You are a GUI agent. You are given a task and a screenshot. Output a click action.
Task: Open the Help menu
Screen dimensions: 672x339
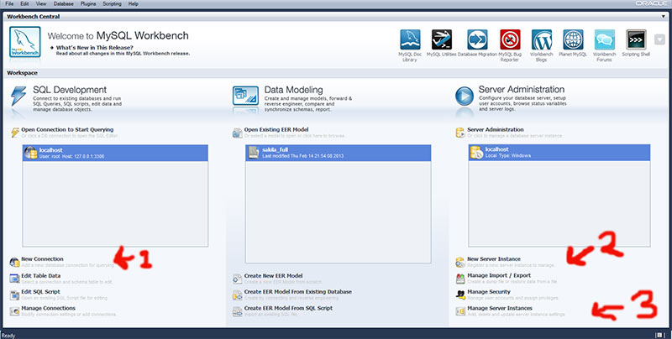coord(134,3)
